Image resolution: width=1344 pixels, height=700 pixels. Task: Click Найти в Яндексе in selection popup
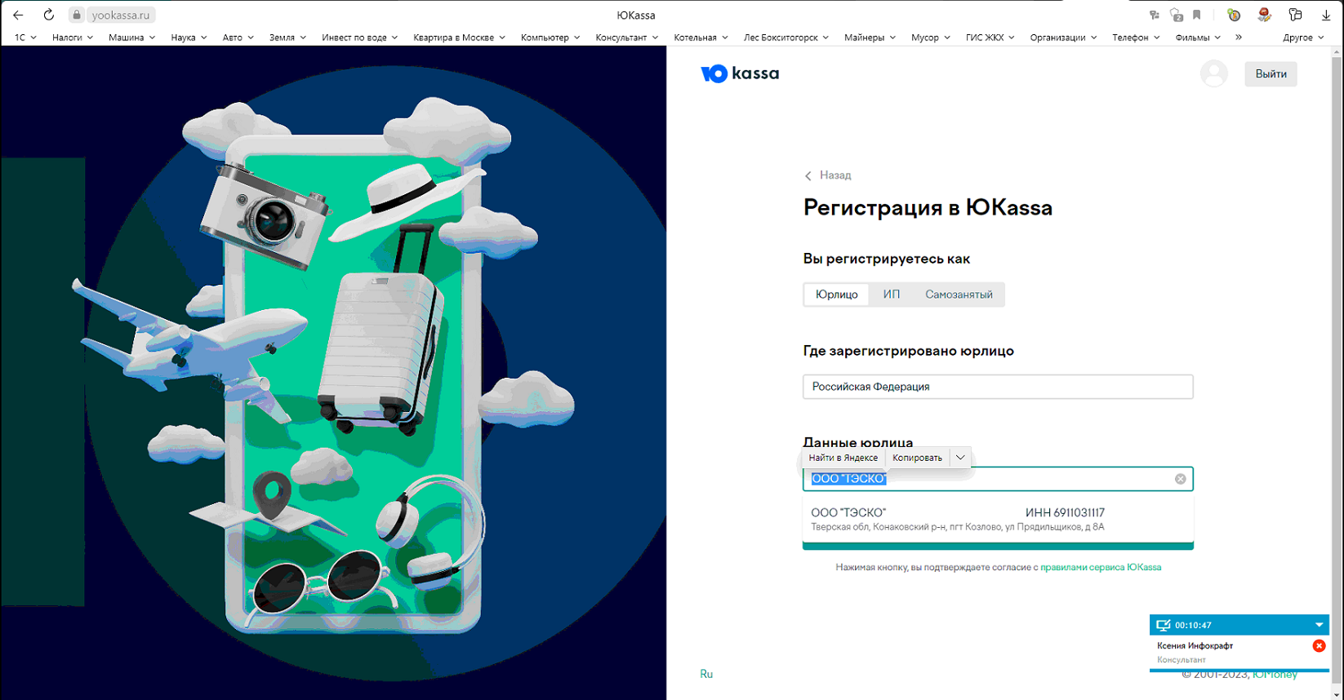843,458
